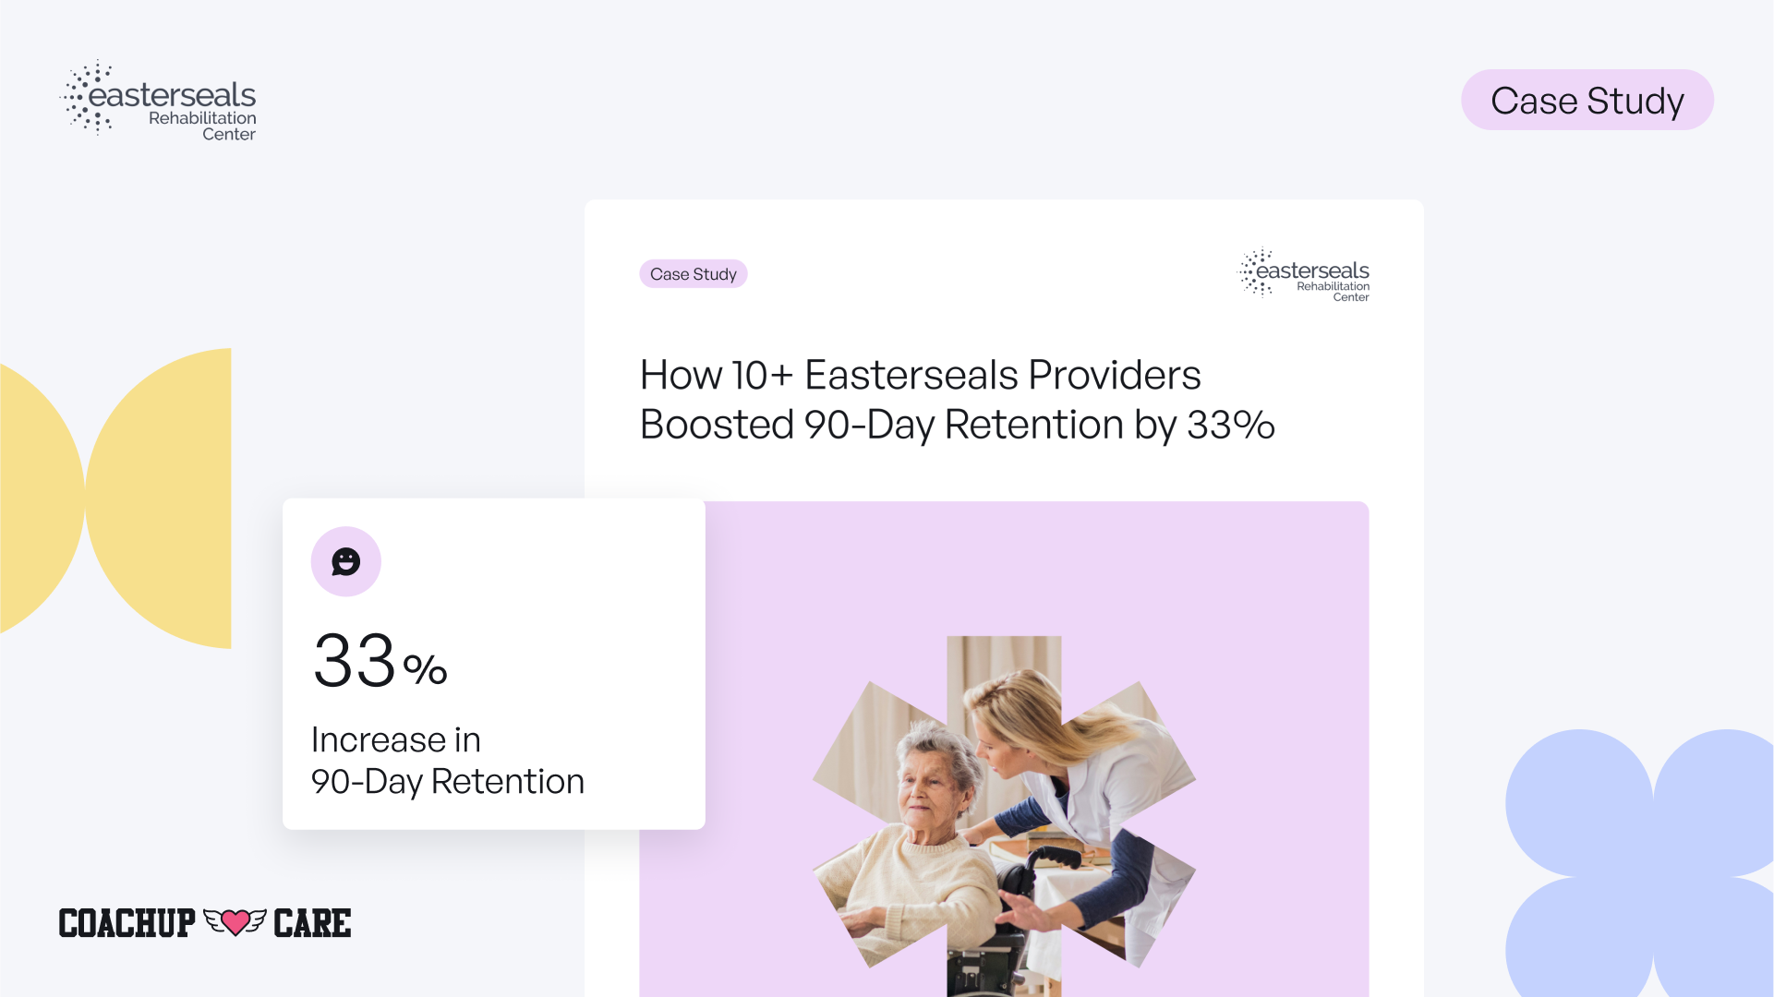Viewport: 1774px width, 997px height.
Task: Select the smiling chat-bubble icon on the stat card
Action: (345, 561)
